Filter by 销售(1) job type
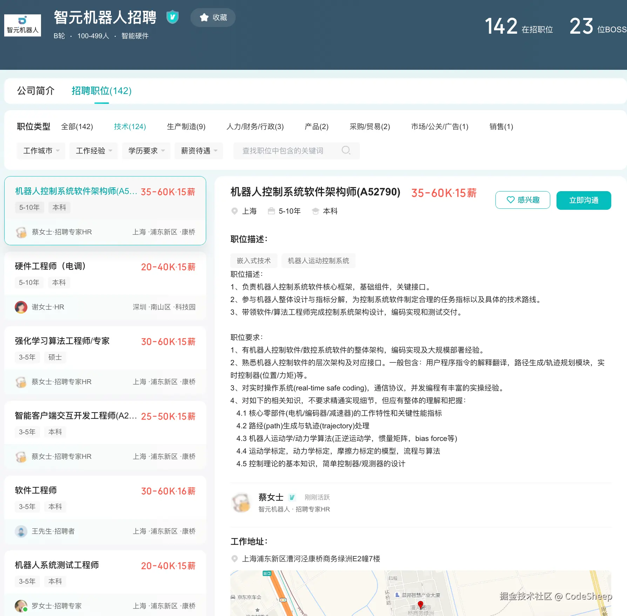Image resolution: width=627 pixels, height=616 pixels. pyautogui.click(x=501, y=127)
